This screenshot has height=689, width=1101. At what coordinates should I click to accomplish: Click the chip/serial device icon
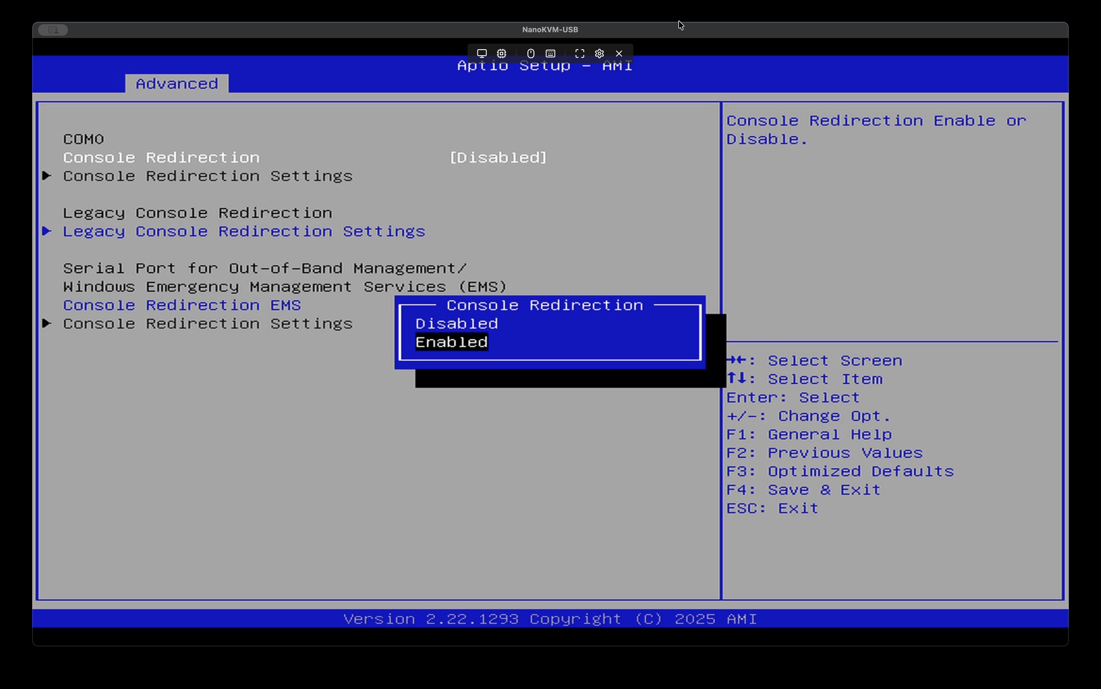click(x=502, y=53)
